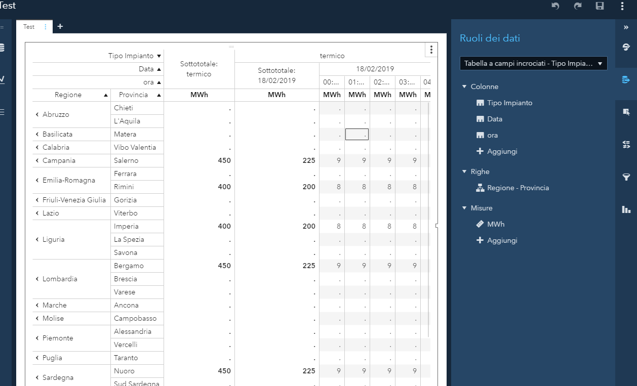Open the Ruoli dei dati (data roles) pane
The height and width of the screenshot is (386, 637).
point(626,79)
